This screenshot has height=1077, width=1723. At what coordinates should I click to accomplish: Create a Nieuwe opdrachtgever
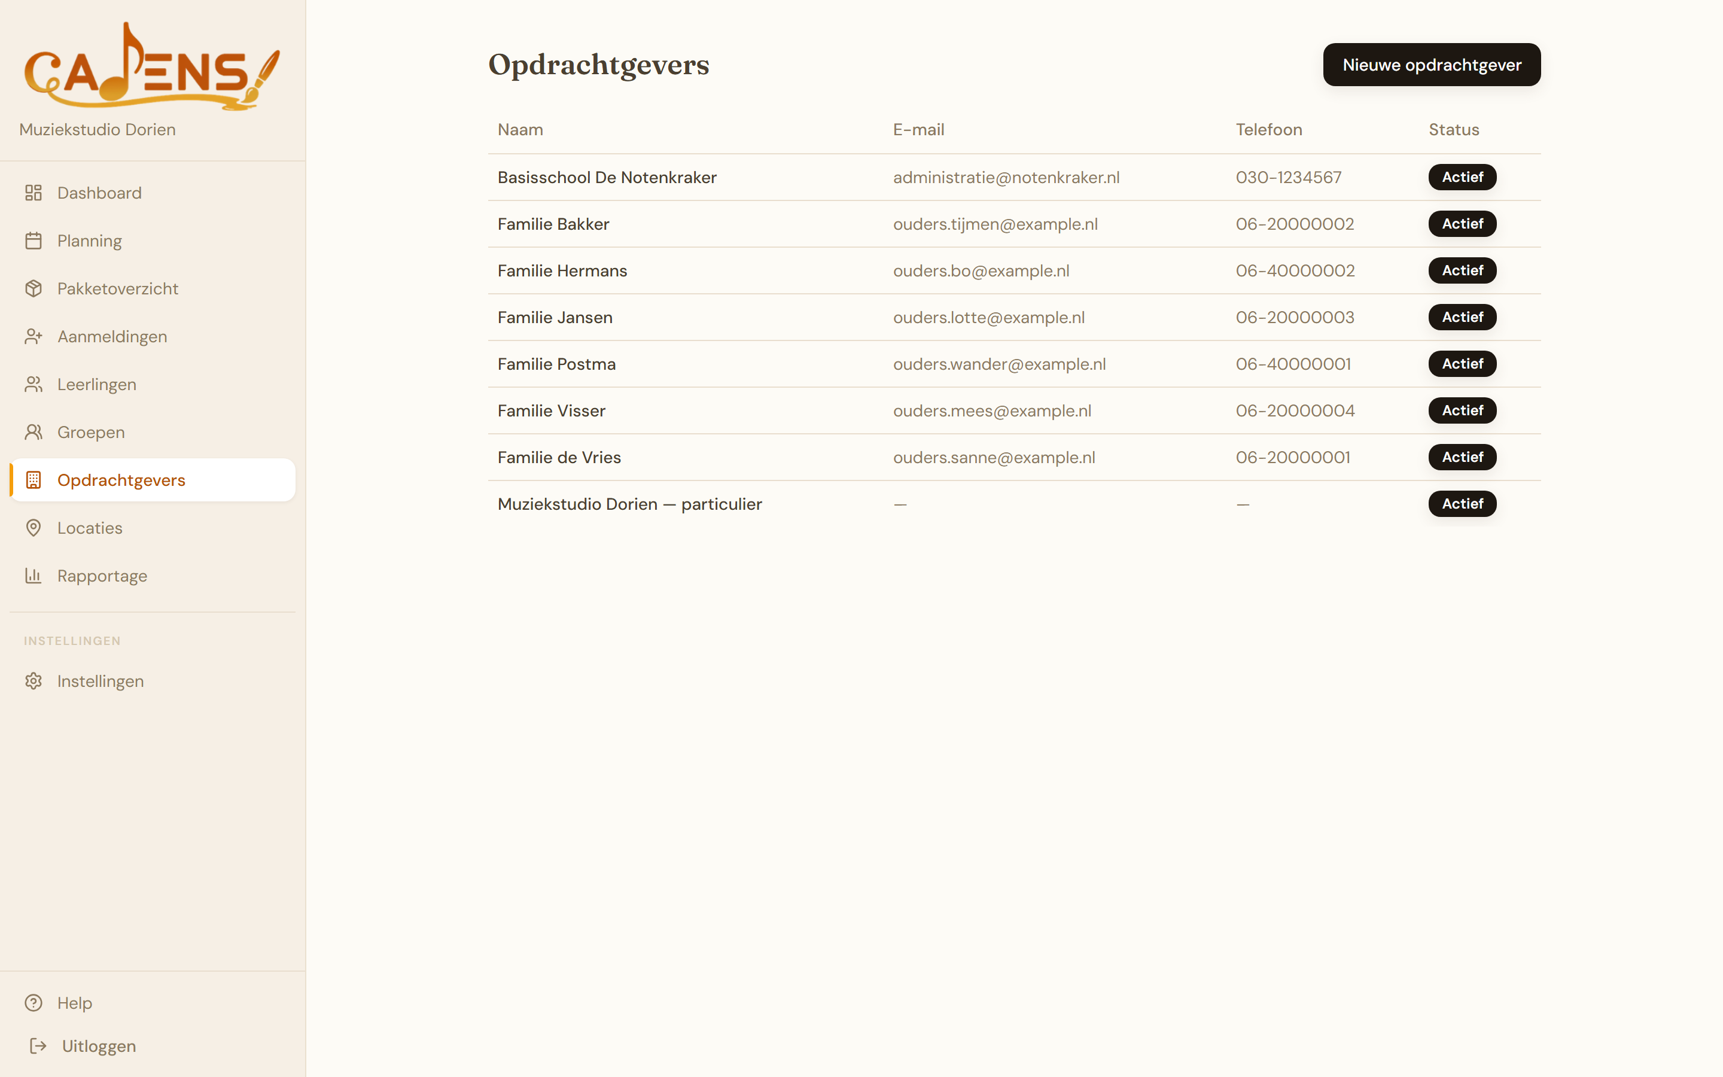[x=1432, y=65]
